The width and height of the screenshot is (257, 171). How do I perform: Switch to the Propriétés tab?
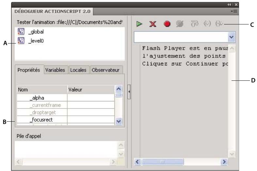pyautogui.click(x=29, y=70)
